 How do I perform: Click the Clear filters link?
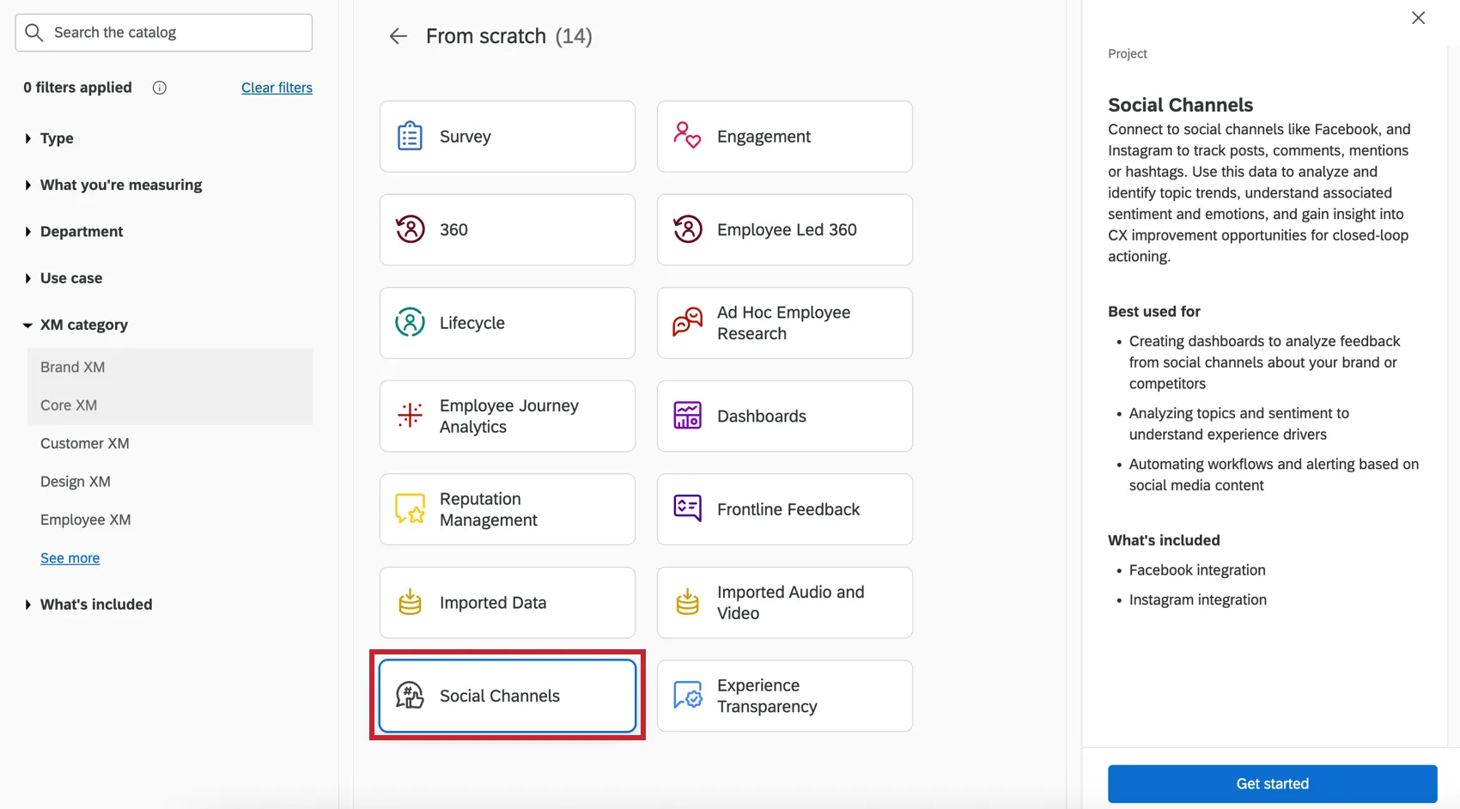(277, 87)
